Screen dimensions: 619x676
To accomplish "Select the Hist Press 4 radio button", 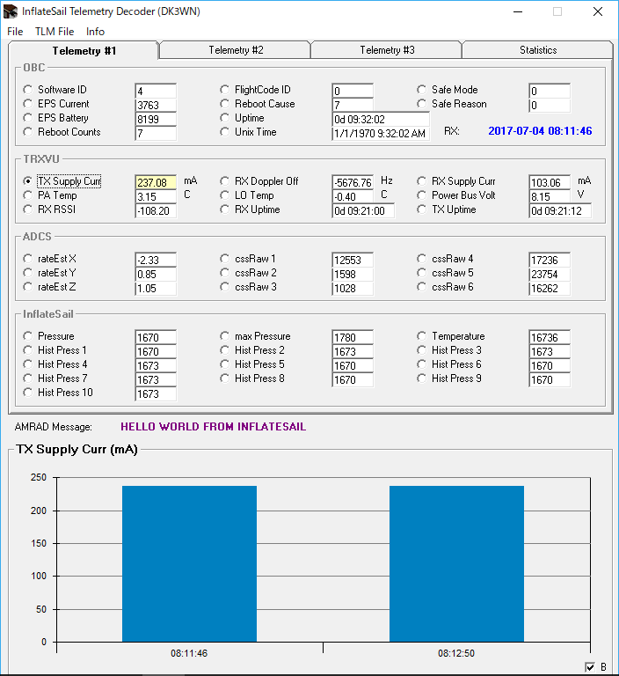I will click(x=28, y=364).
